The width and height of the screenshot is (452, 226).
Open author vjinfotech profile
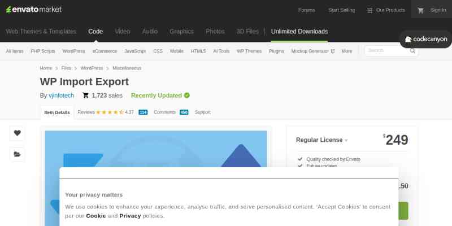pos(62,95)
